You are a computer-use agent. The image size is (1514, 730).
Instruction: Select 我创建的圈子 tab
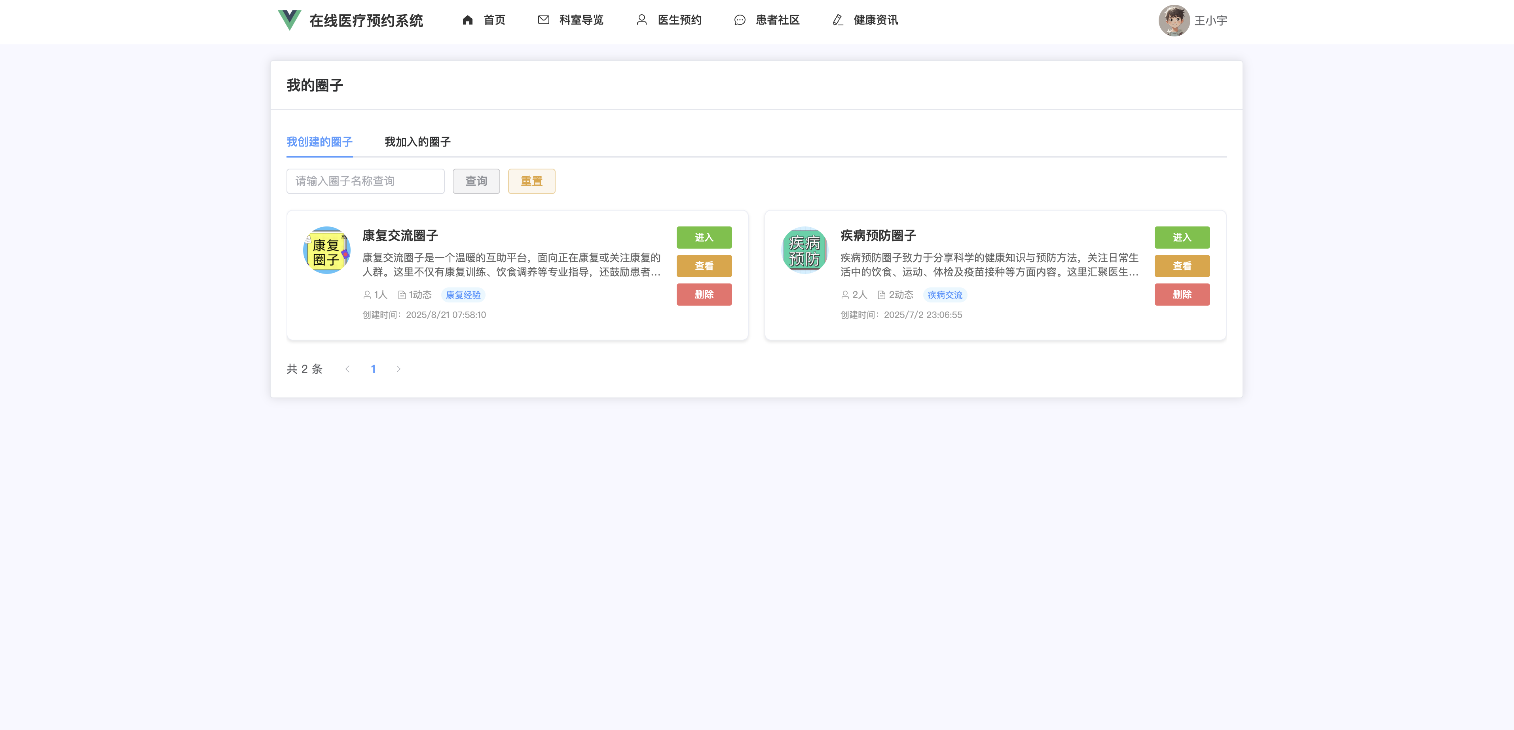point(319,142)
